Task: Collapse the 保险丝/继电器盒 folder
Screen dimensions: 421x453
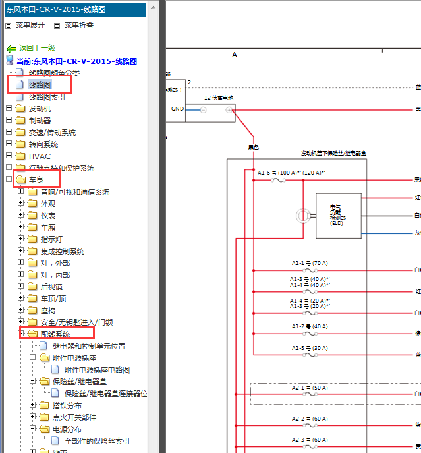Action: coord(33,380)
